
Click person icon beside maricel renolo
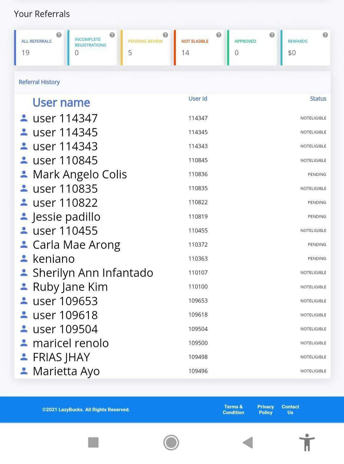pos(24,343)
